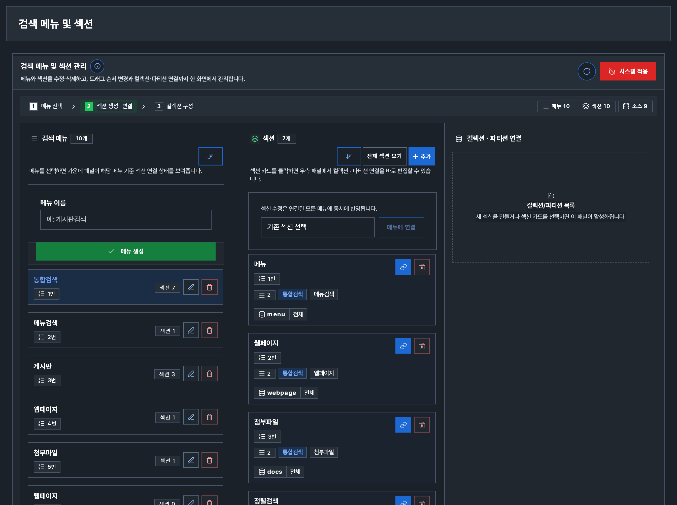Screen dimensions: 677x505
Task: Edit the 메뉴검색 menu
Action: click(x=191, y=330)
